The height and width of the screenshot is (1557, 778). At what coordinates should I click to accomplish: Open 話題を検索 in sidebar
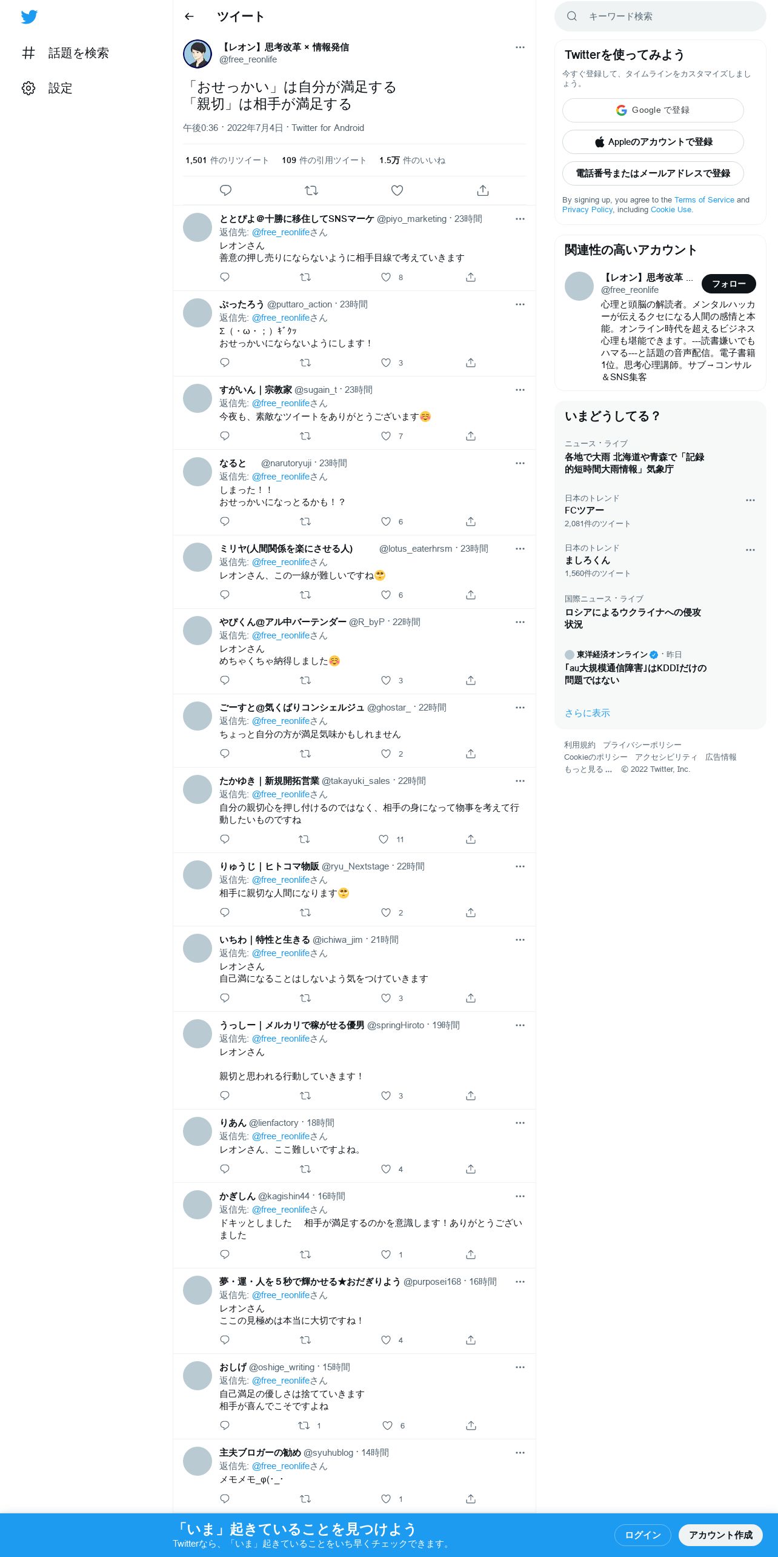[x=65, y=53]
